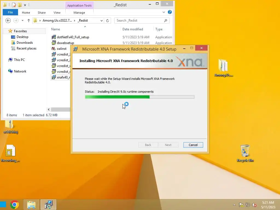Open Quick Access Toolbar customize dropdown
The width and height of the screenshot is (280, 210).
point(25,5)
